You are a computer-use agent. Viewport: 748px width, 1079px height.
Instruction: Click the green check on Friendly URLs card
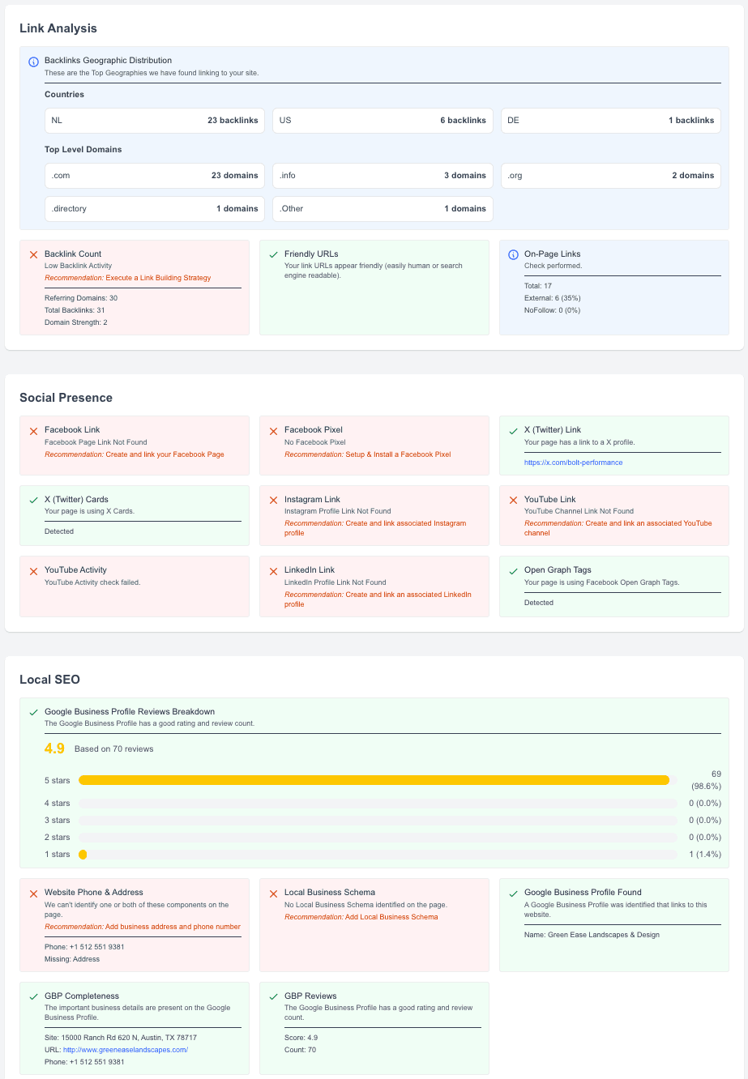tap(272, 254)
